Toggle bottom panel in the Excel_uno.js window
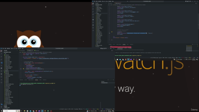 click(x=187, y=1)
